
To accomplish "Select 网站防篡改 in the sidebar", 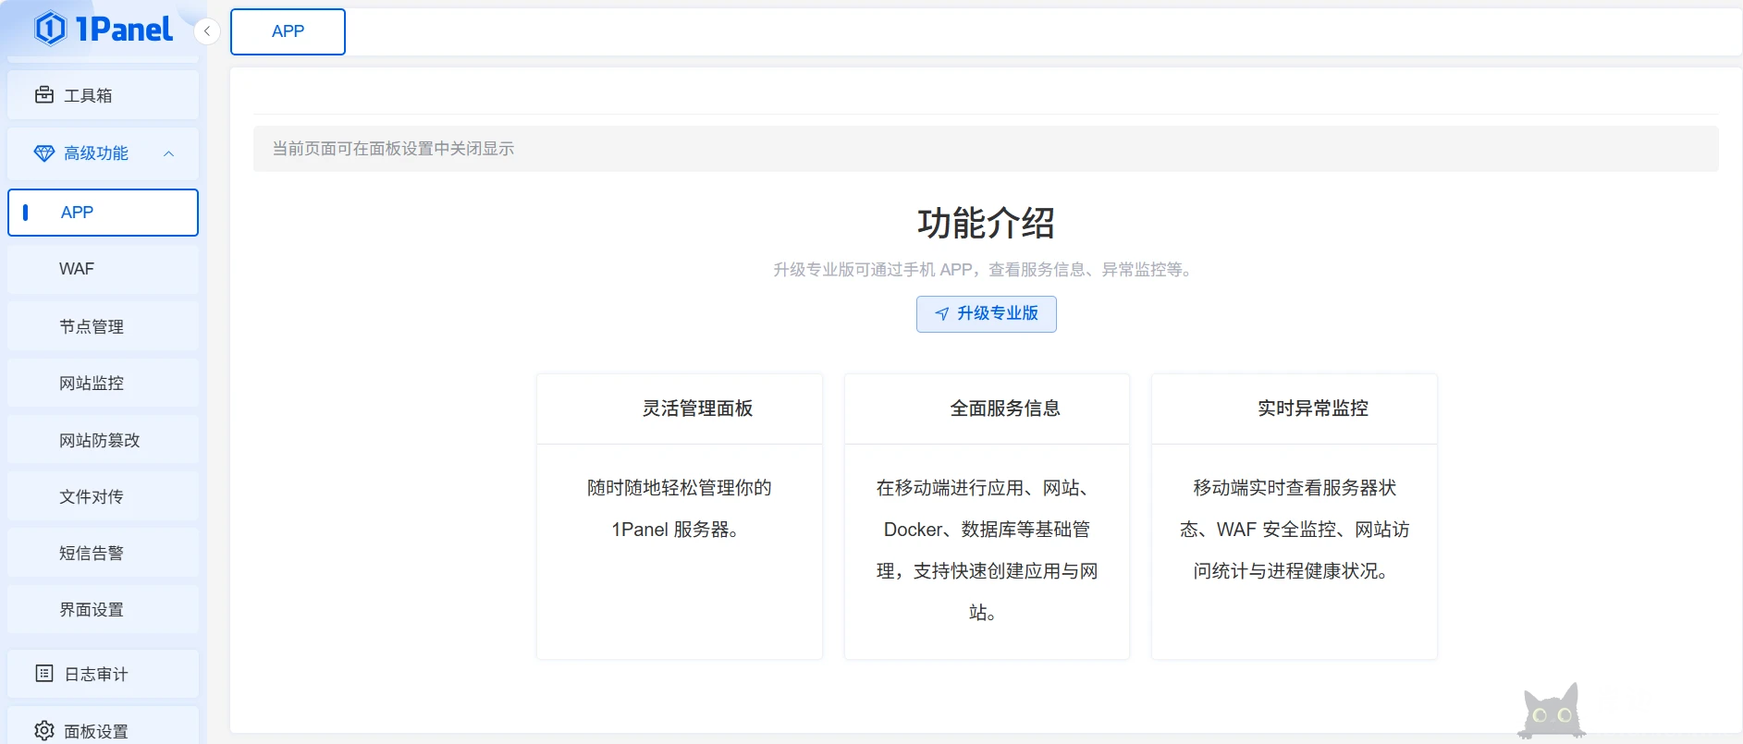I will (103, 440).
